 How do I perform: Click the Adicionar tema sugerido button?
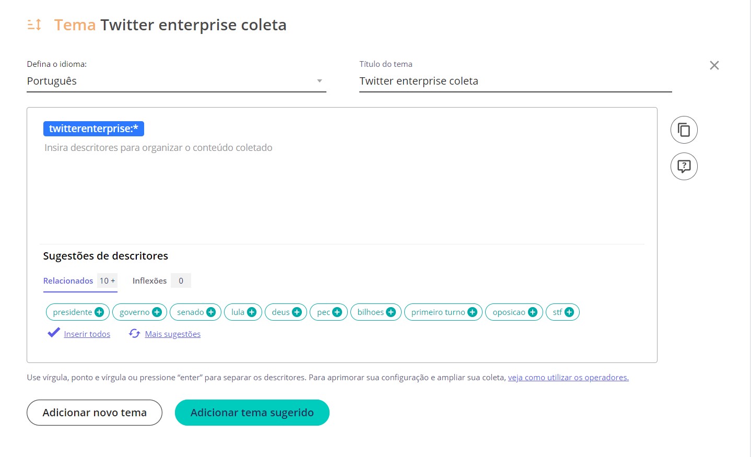click(252, 413)
